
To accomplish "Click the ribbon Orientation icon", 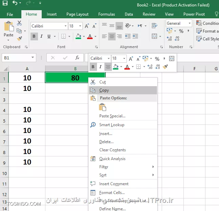I will pos(128,26).
